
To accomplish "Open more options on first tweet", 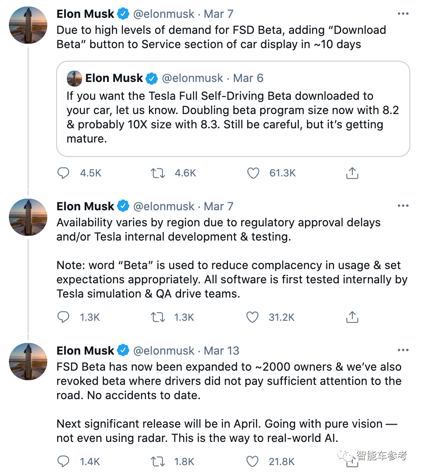I will (403, 14).
